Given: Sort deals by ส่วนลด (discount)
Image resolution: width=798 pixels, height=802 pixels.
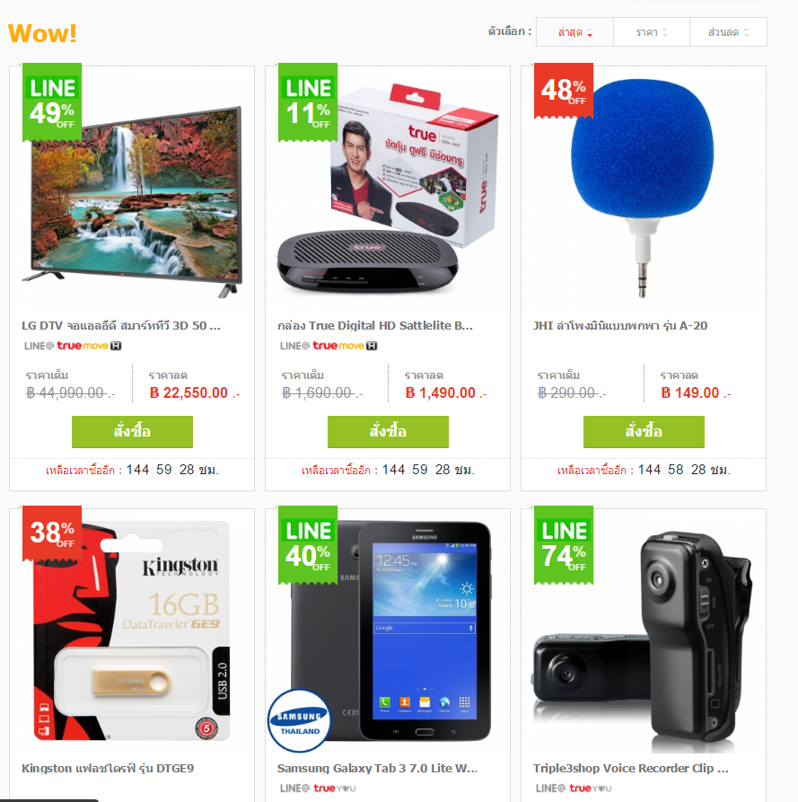Looking at the screenshot, I should click(x=728, y=32).
